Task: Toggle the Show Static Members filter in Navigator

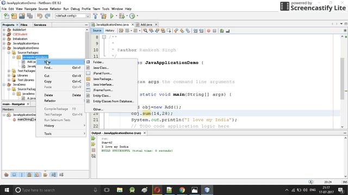Action: [x=22, y=174]
